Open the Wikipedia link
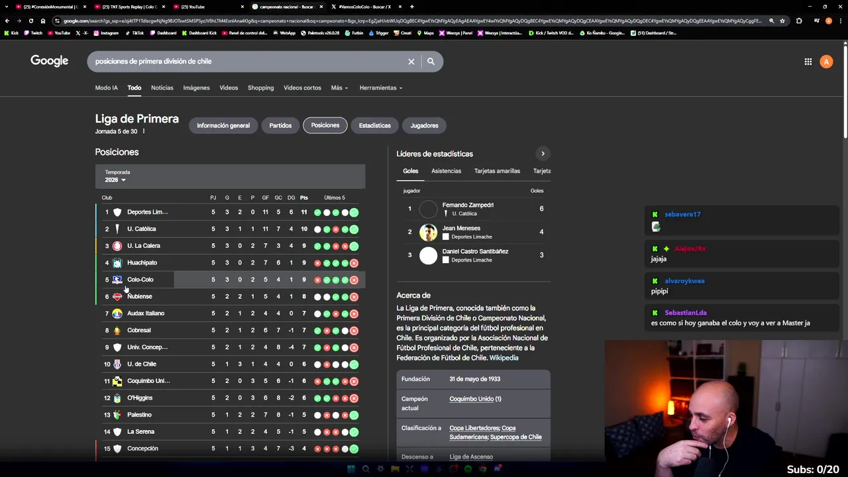The height and width of the screenshot is (477, 848). 503,358
